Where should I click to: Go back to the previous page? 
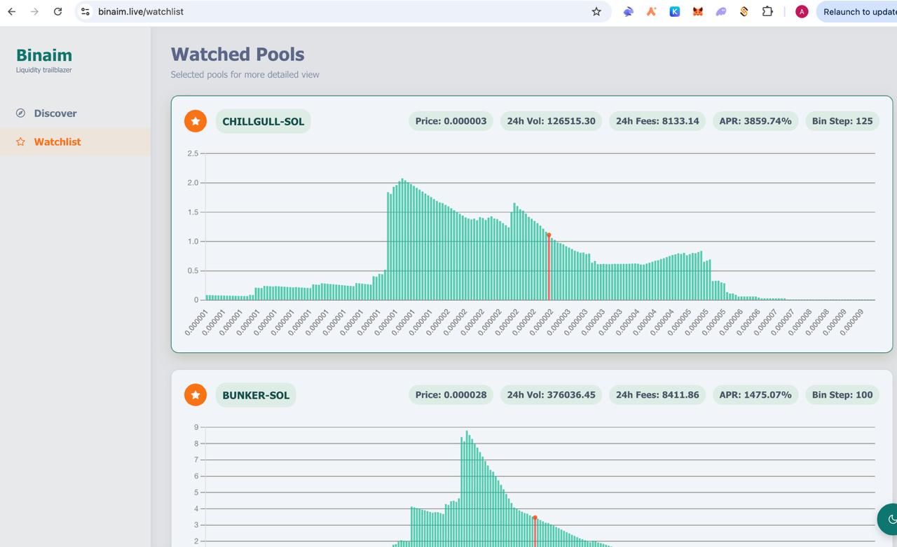coord(12,12)
